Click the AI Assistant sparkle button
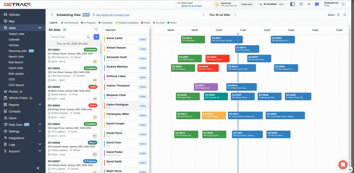 coord(272,4)
